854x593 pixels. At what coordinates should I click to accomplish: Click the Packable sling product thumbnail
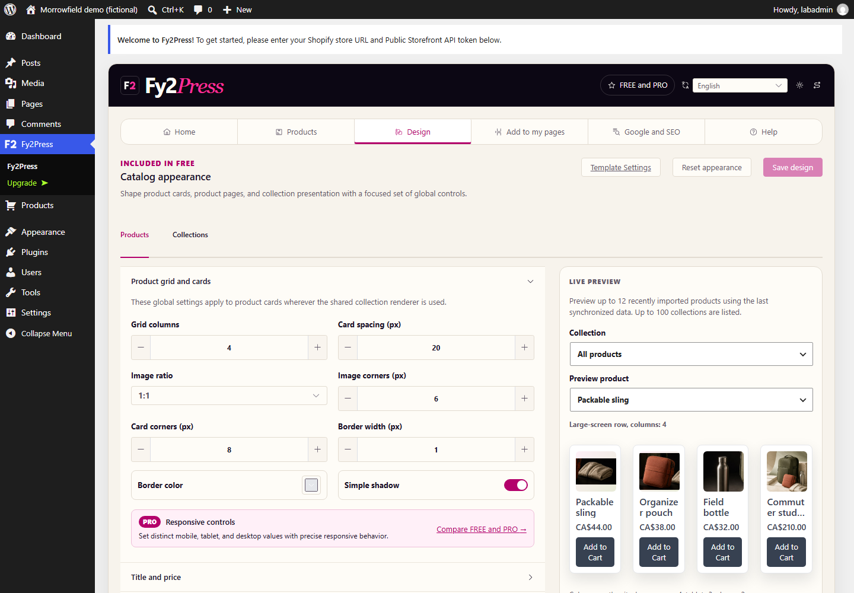(596, 471)
